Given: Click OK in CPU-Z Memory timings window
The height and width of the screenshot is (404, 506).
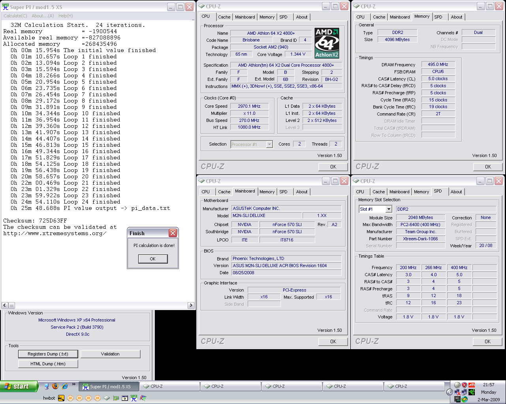Looking at the screenshot, I should pos(488,166).
